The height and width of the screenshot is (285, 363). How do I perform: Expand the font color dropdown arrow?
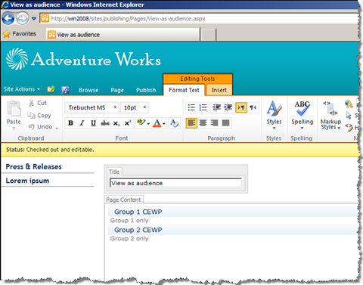click(164, 124)
